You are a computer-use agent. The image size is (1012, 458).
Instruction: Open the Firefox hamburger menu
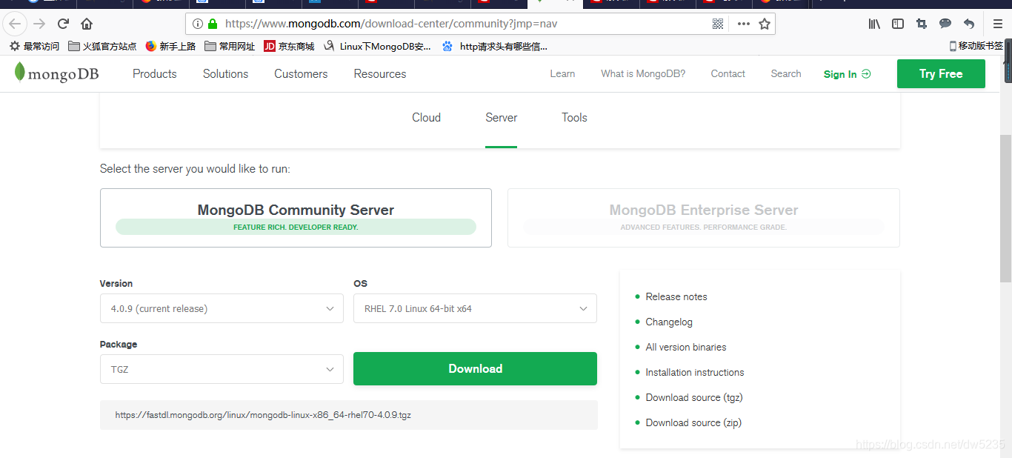pyautogui.click(x=997, y=24)
